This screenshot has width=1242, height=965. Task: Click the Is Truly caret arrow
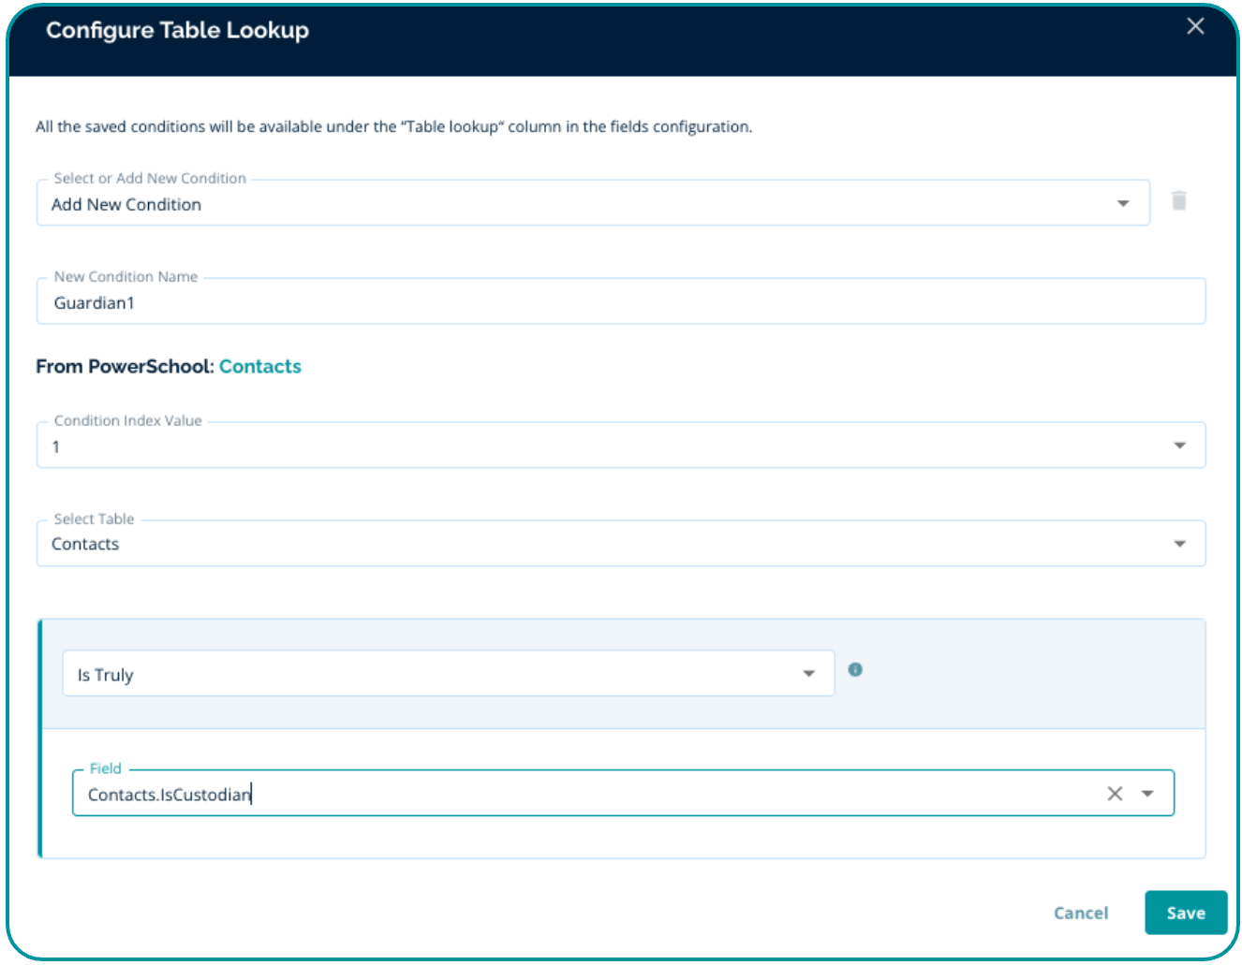808,674
